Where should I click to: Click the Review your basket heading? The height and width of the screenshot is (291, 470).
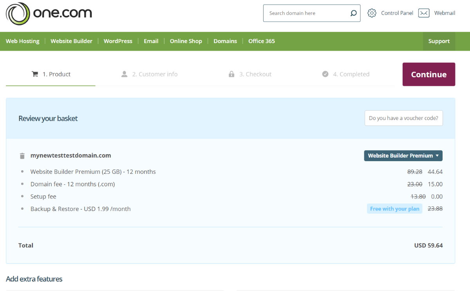[x=48, y=118]
